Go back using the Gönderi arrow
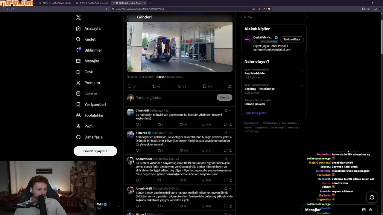 pos(129,17)
